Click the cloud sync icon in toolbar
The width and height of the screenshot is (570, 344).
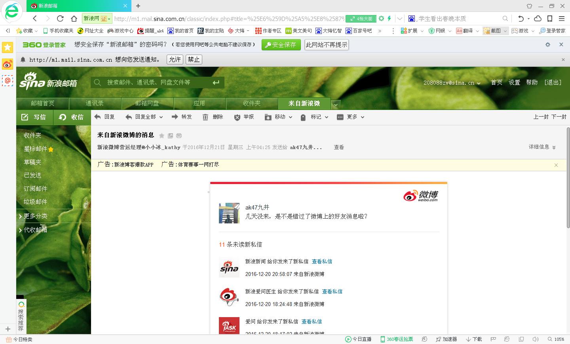click(x=538, y=19)
